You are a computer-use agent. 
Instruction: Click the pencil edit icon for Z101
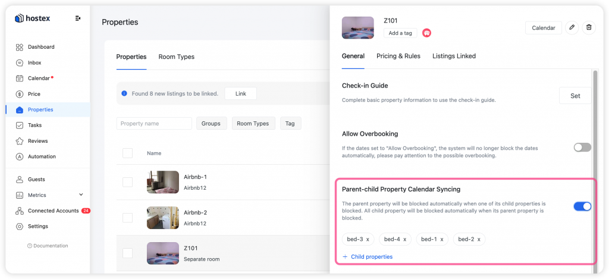572,27
